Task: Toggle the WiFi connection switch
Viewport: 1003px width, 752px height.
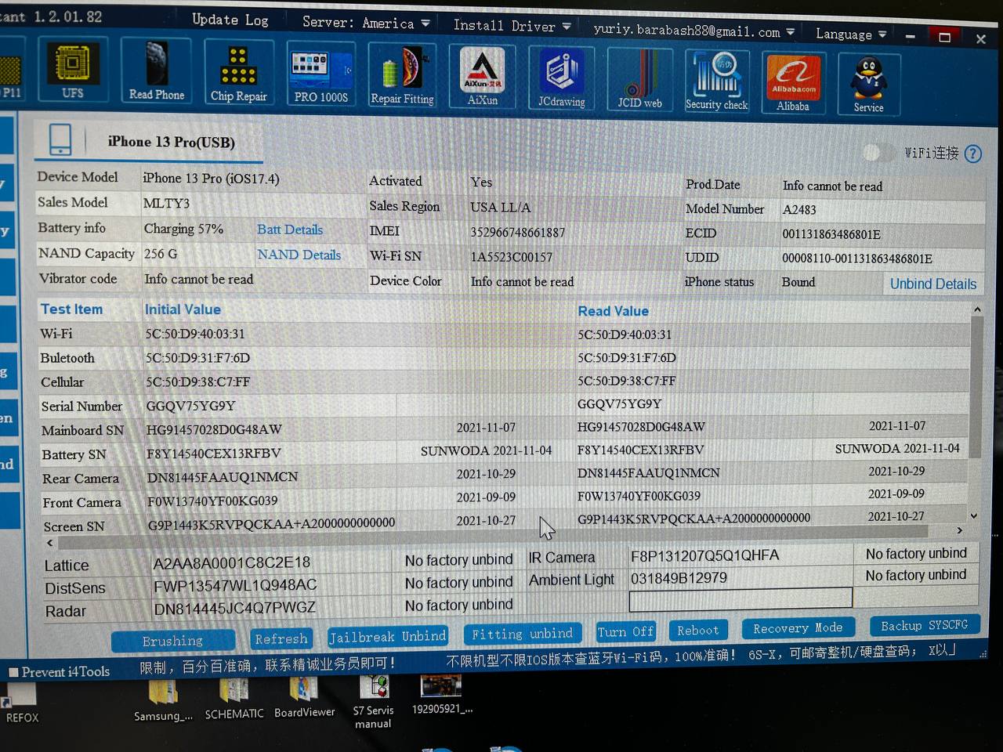Action: click(879, 153)
